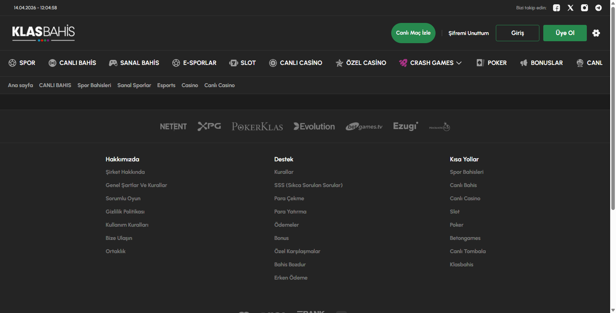
Task: Click the KLASBAHIS logo
Action: [44, 33]
